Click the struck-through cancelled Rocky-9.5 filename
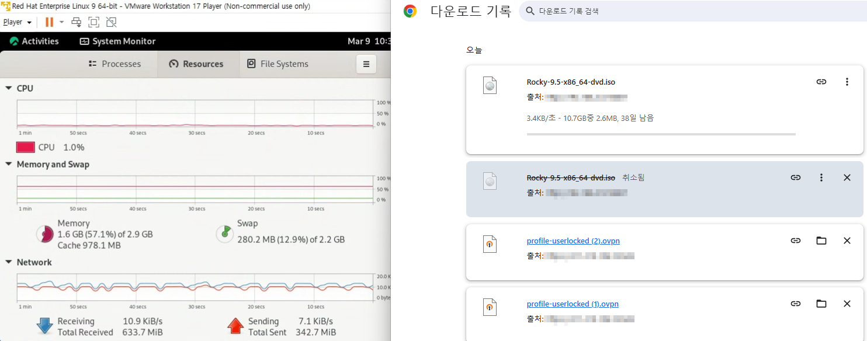 (x=571, y=178)
